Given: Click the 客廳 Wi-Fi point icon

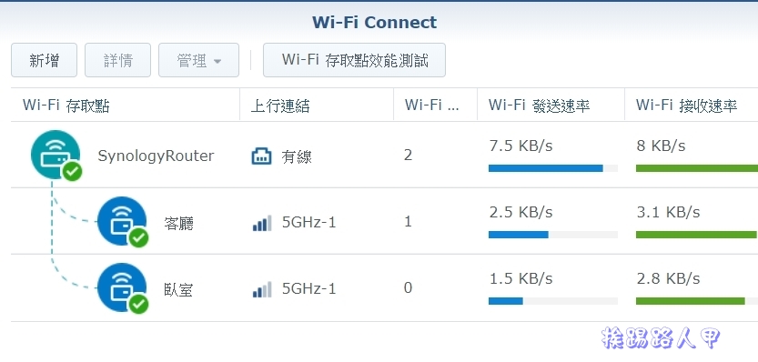Looking at the screenshot, I should (x=122, y=221).
